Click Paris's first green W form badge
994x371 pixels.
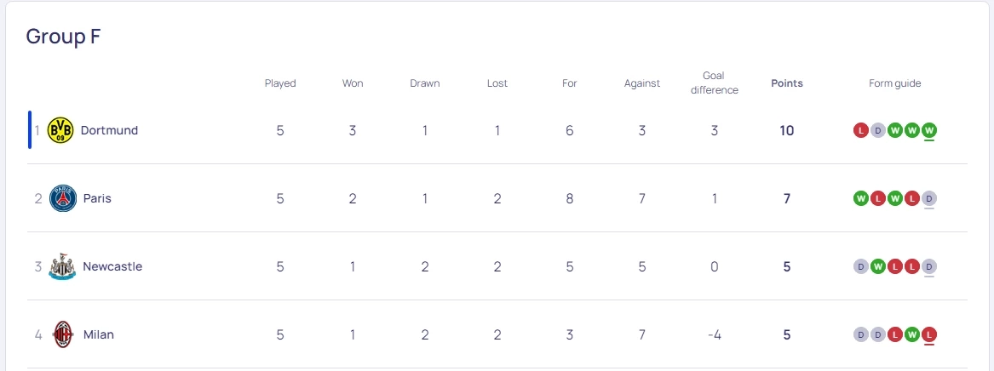pos(860,198)
